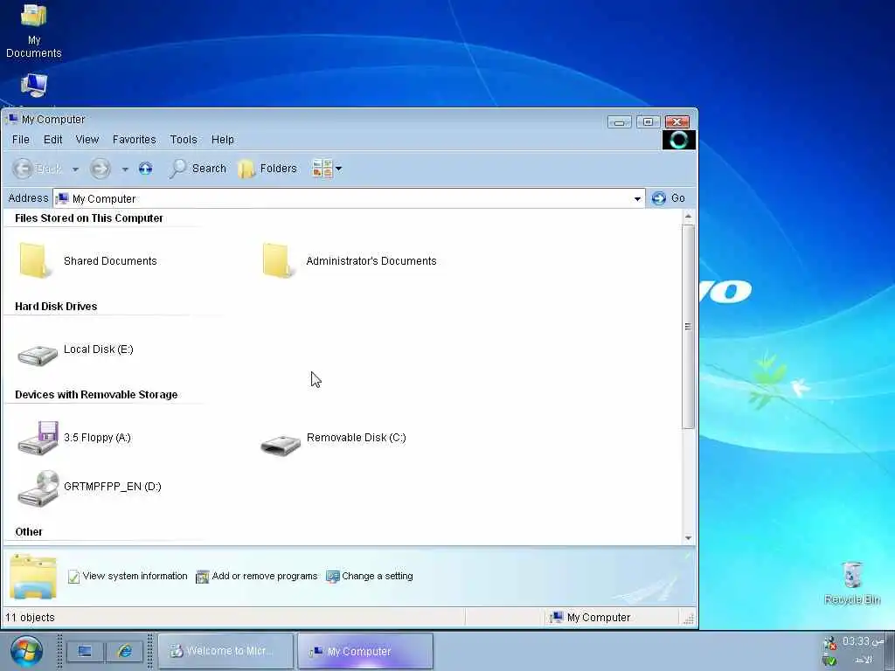
Task: Click the Devices with Removable Storage header
Action: point(96,395)
